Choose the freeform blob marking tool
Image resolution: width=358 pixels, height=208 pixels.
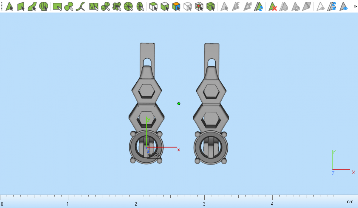tap(69, 6)
